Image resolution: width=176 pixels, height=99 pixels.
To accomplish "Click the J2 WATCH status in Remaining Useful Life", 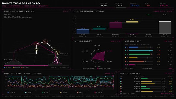I will coord(171,81).
